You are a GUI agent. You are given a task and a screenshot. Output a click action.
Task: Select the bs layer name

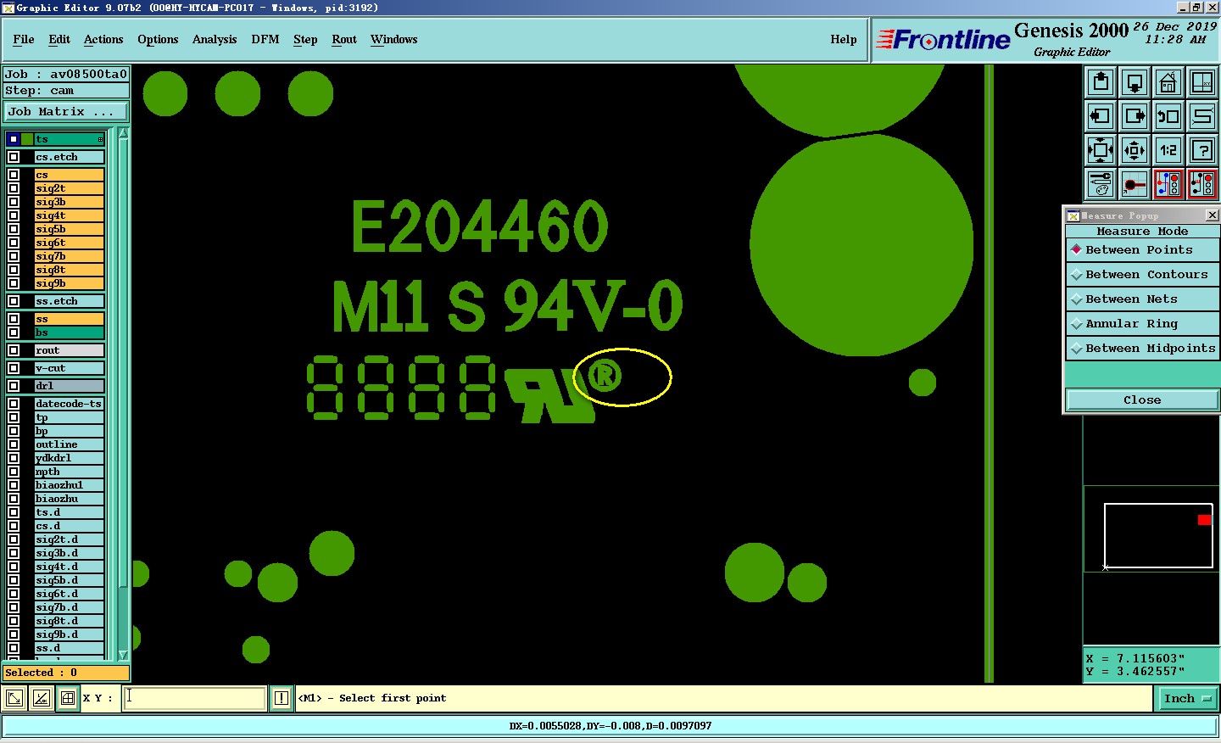[x=70, y=332]
